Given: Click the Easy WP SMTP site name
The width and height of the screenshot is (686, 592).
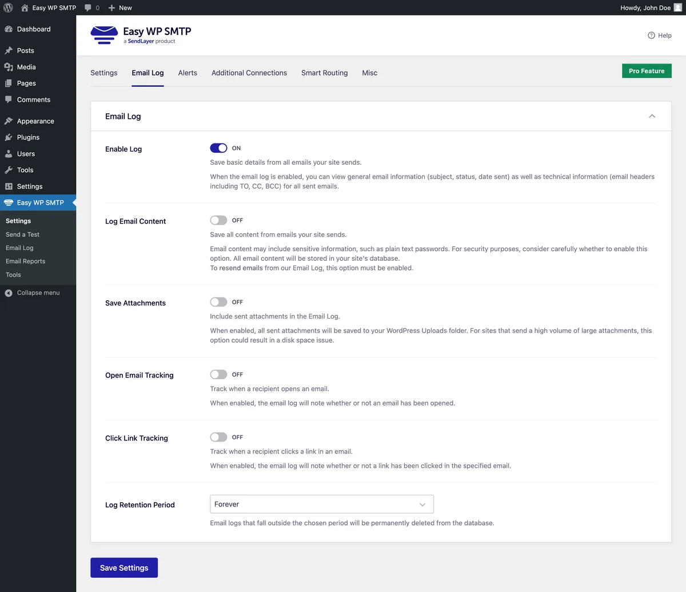Looking at the screenshot, I should point(54,8).
